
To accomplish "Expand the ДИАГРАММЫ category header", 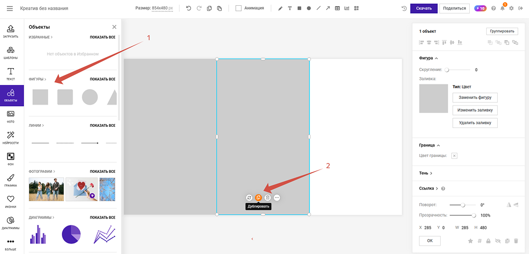I will [41, 218].
